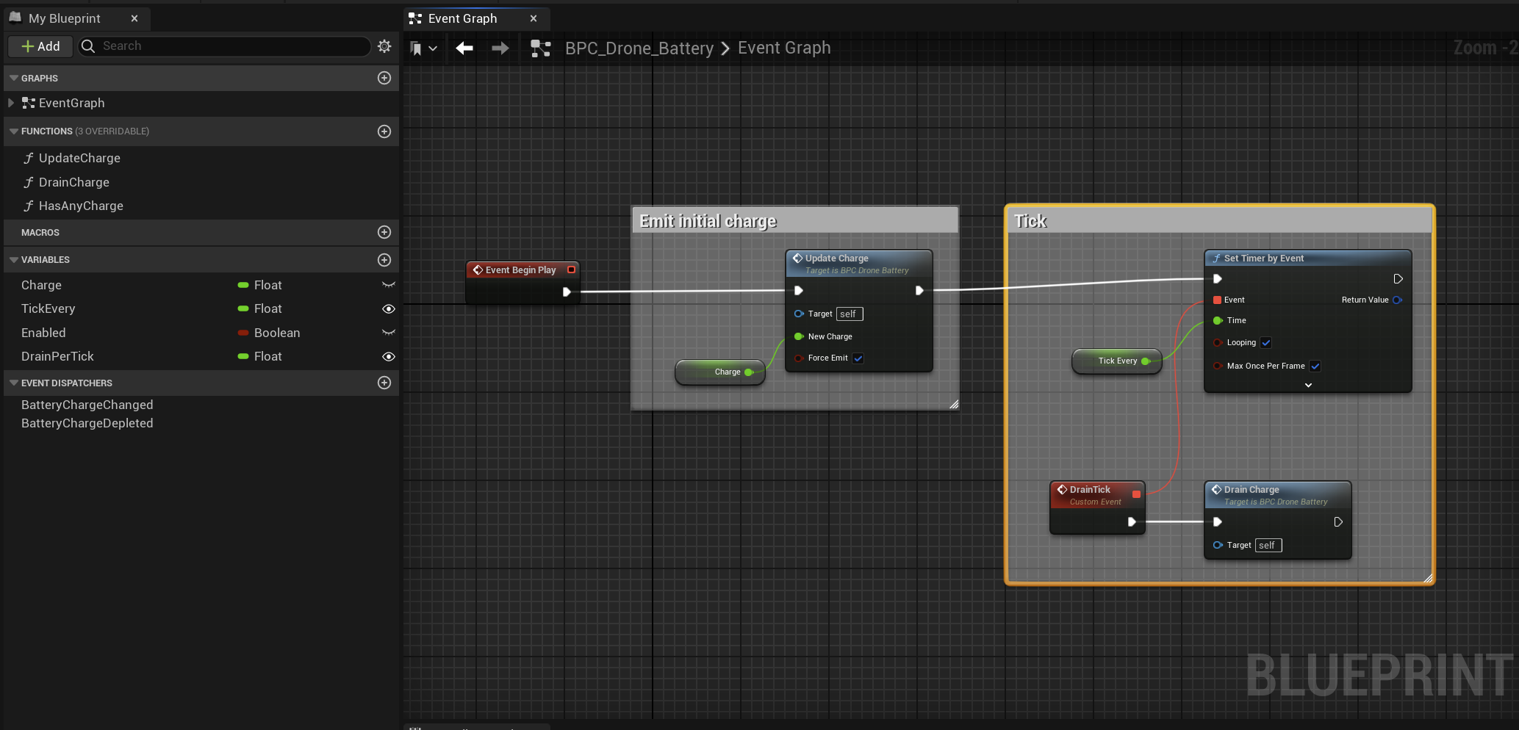Select the TickEvery variable
The width and height of the screenshot is (1519, 730).
tap(48, 308)
